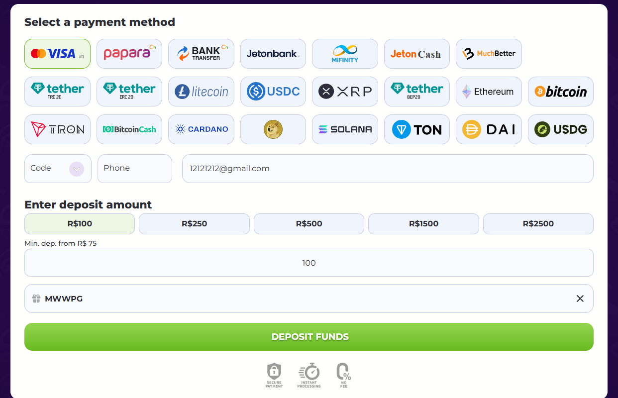The image size is (618, 398).
Task: Select the Dogecoin payment option
Action: (x=273, y=129)
